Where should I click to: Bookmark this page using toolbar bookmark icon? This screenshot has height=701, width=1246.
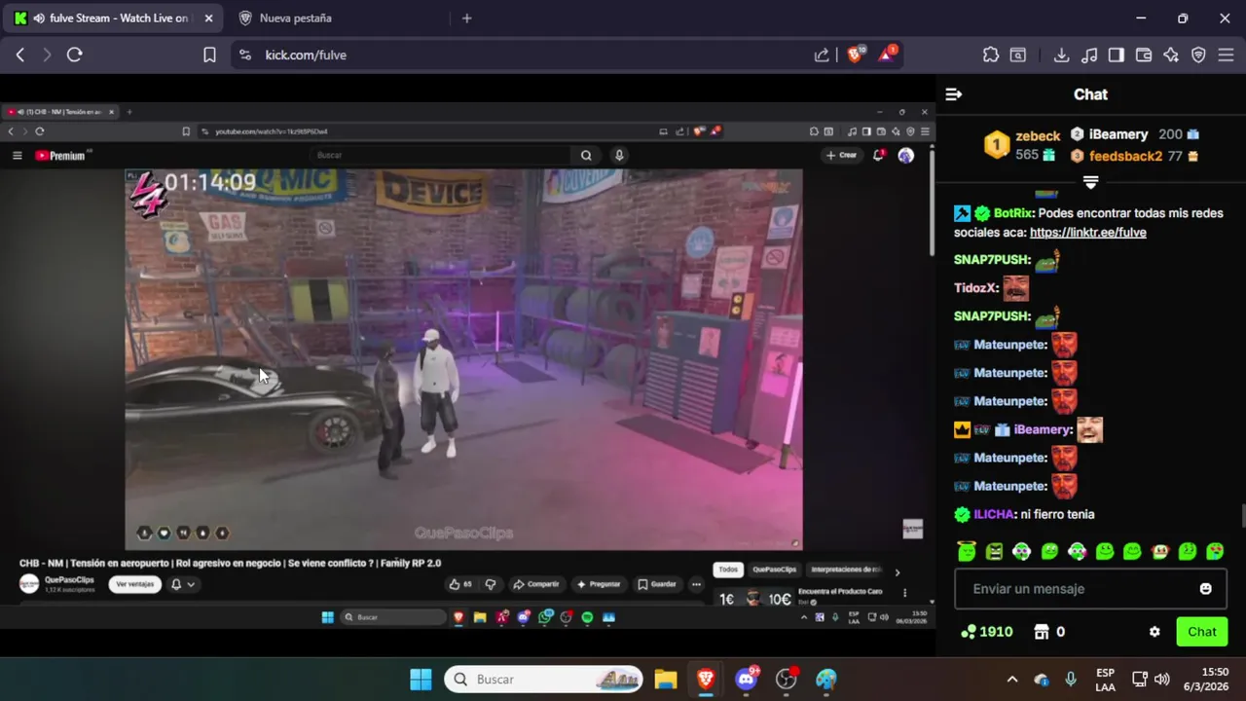click(209, 55)
